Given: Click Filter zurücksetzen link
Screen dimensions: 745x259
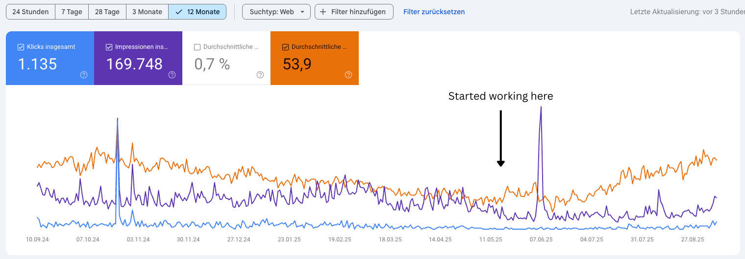Looking at the screenshot, I should 434,12.
